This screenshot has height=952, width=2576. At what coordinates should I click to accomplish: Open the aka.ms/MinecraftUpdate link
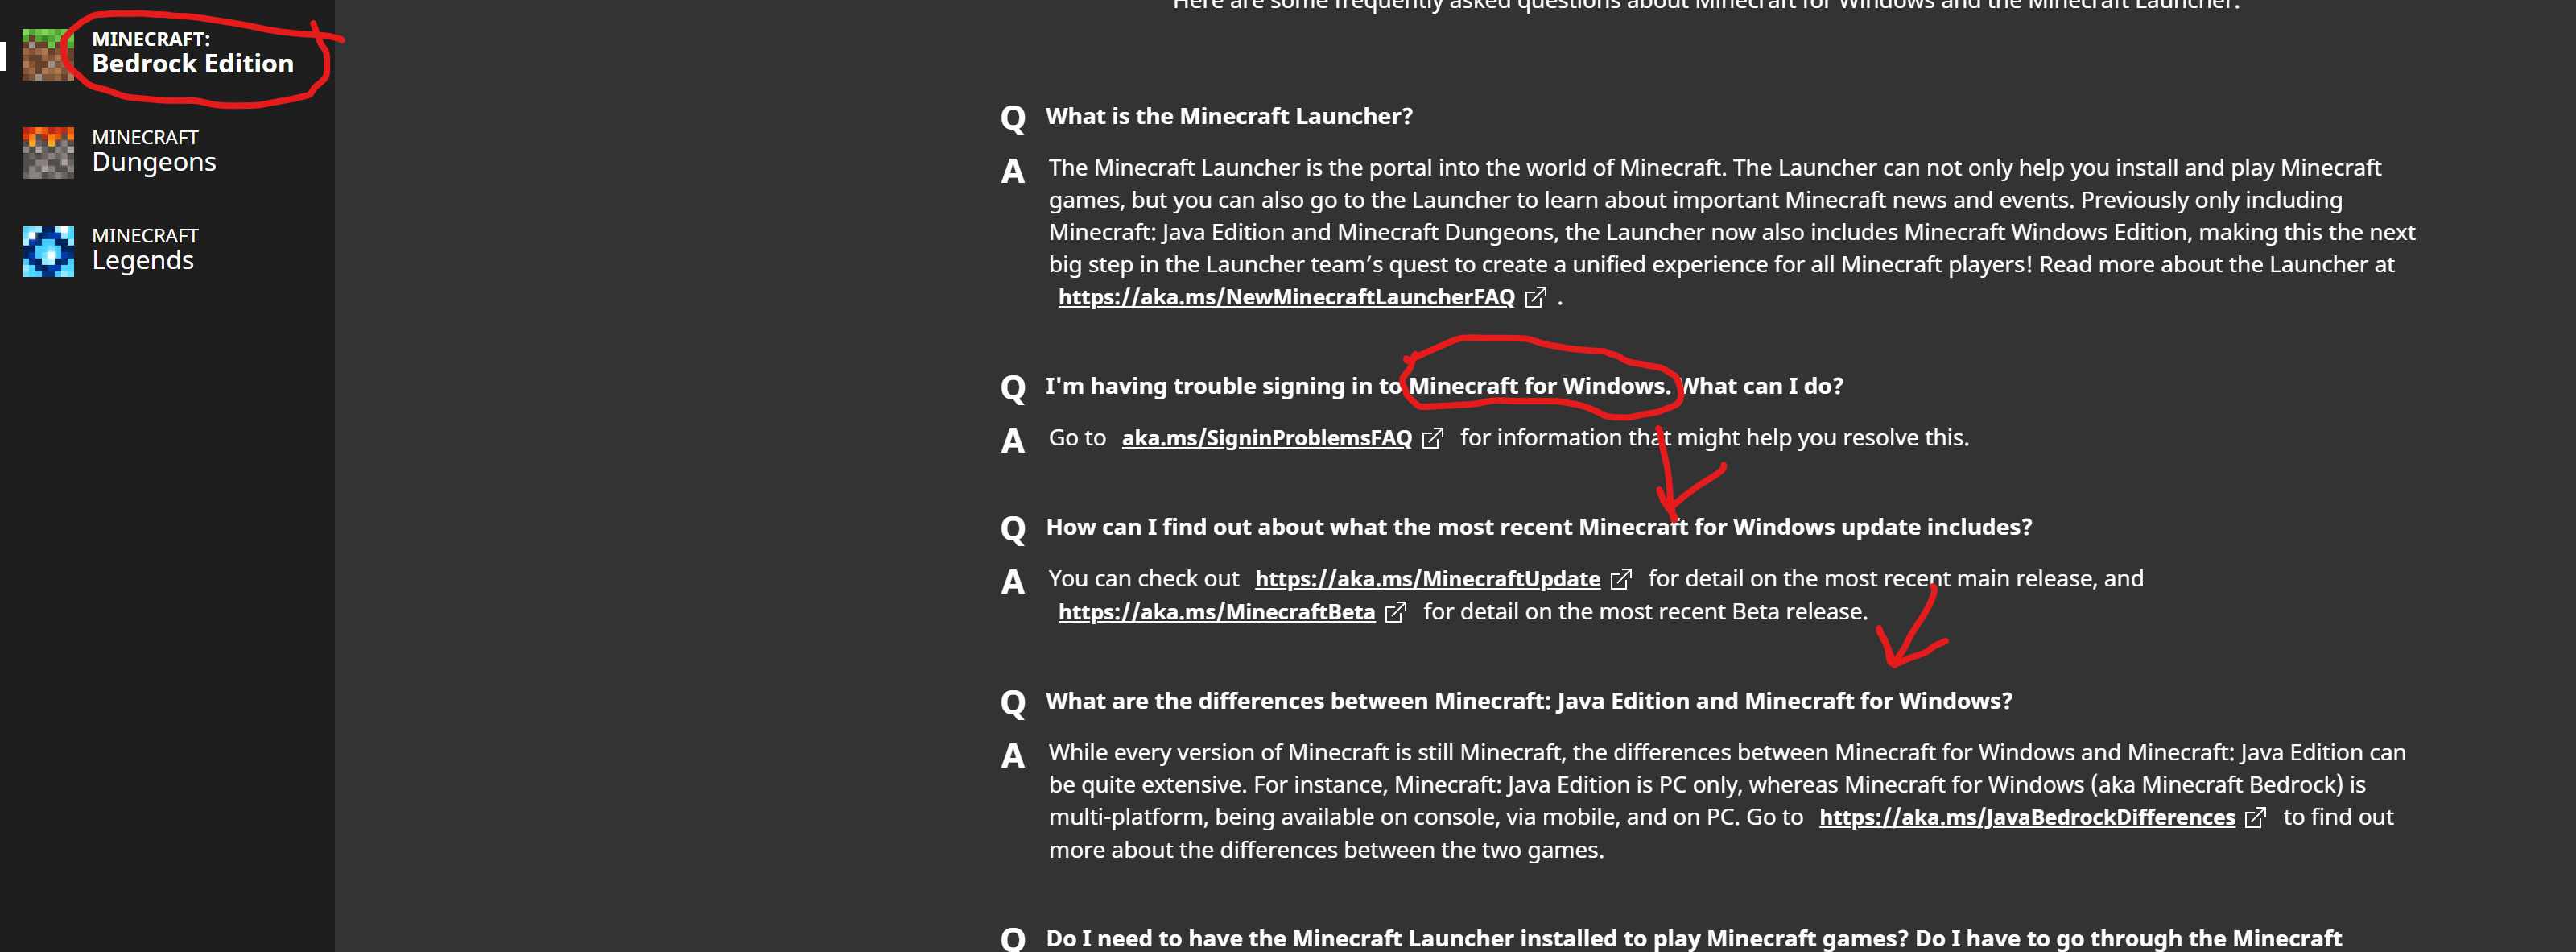pos(1427,579)
